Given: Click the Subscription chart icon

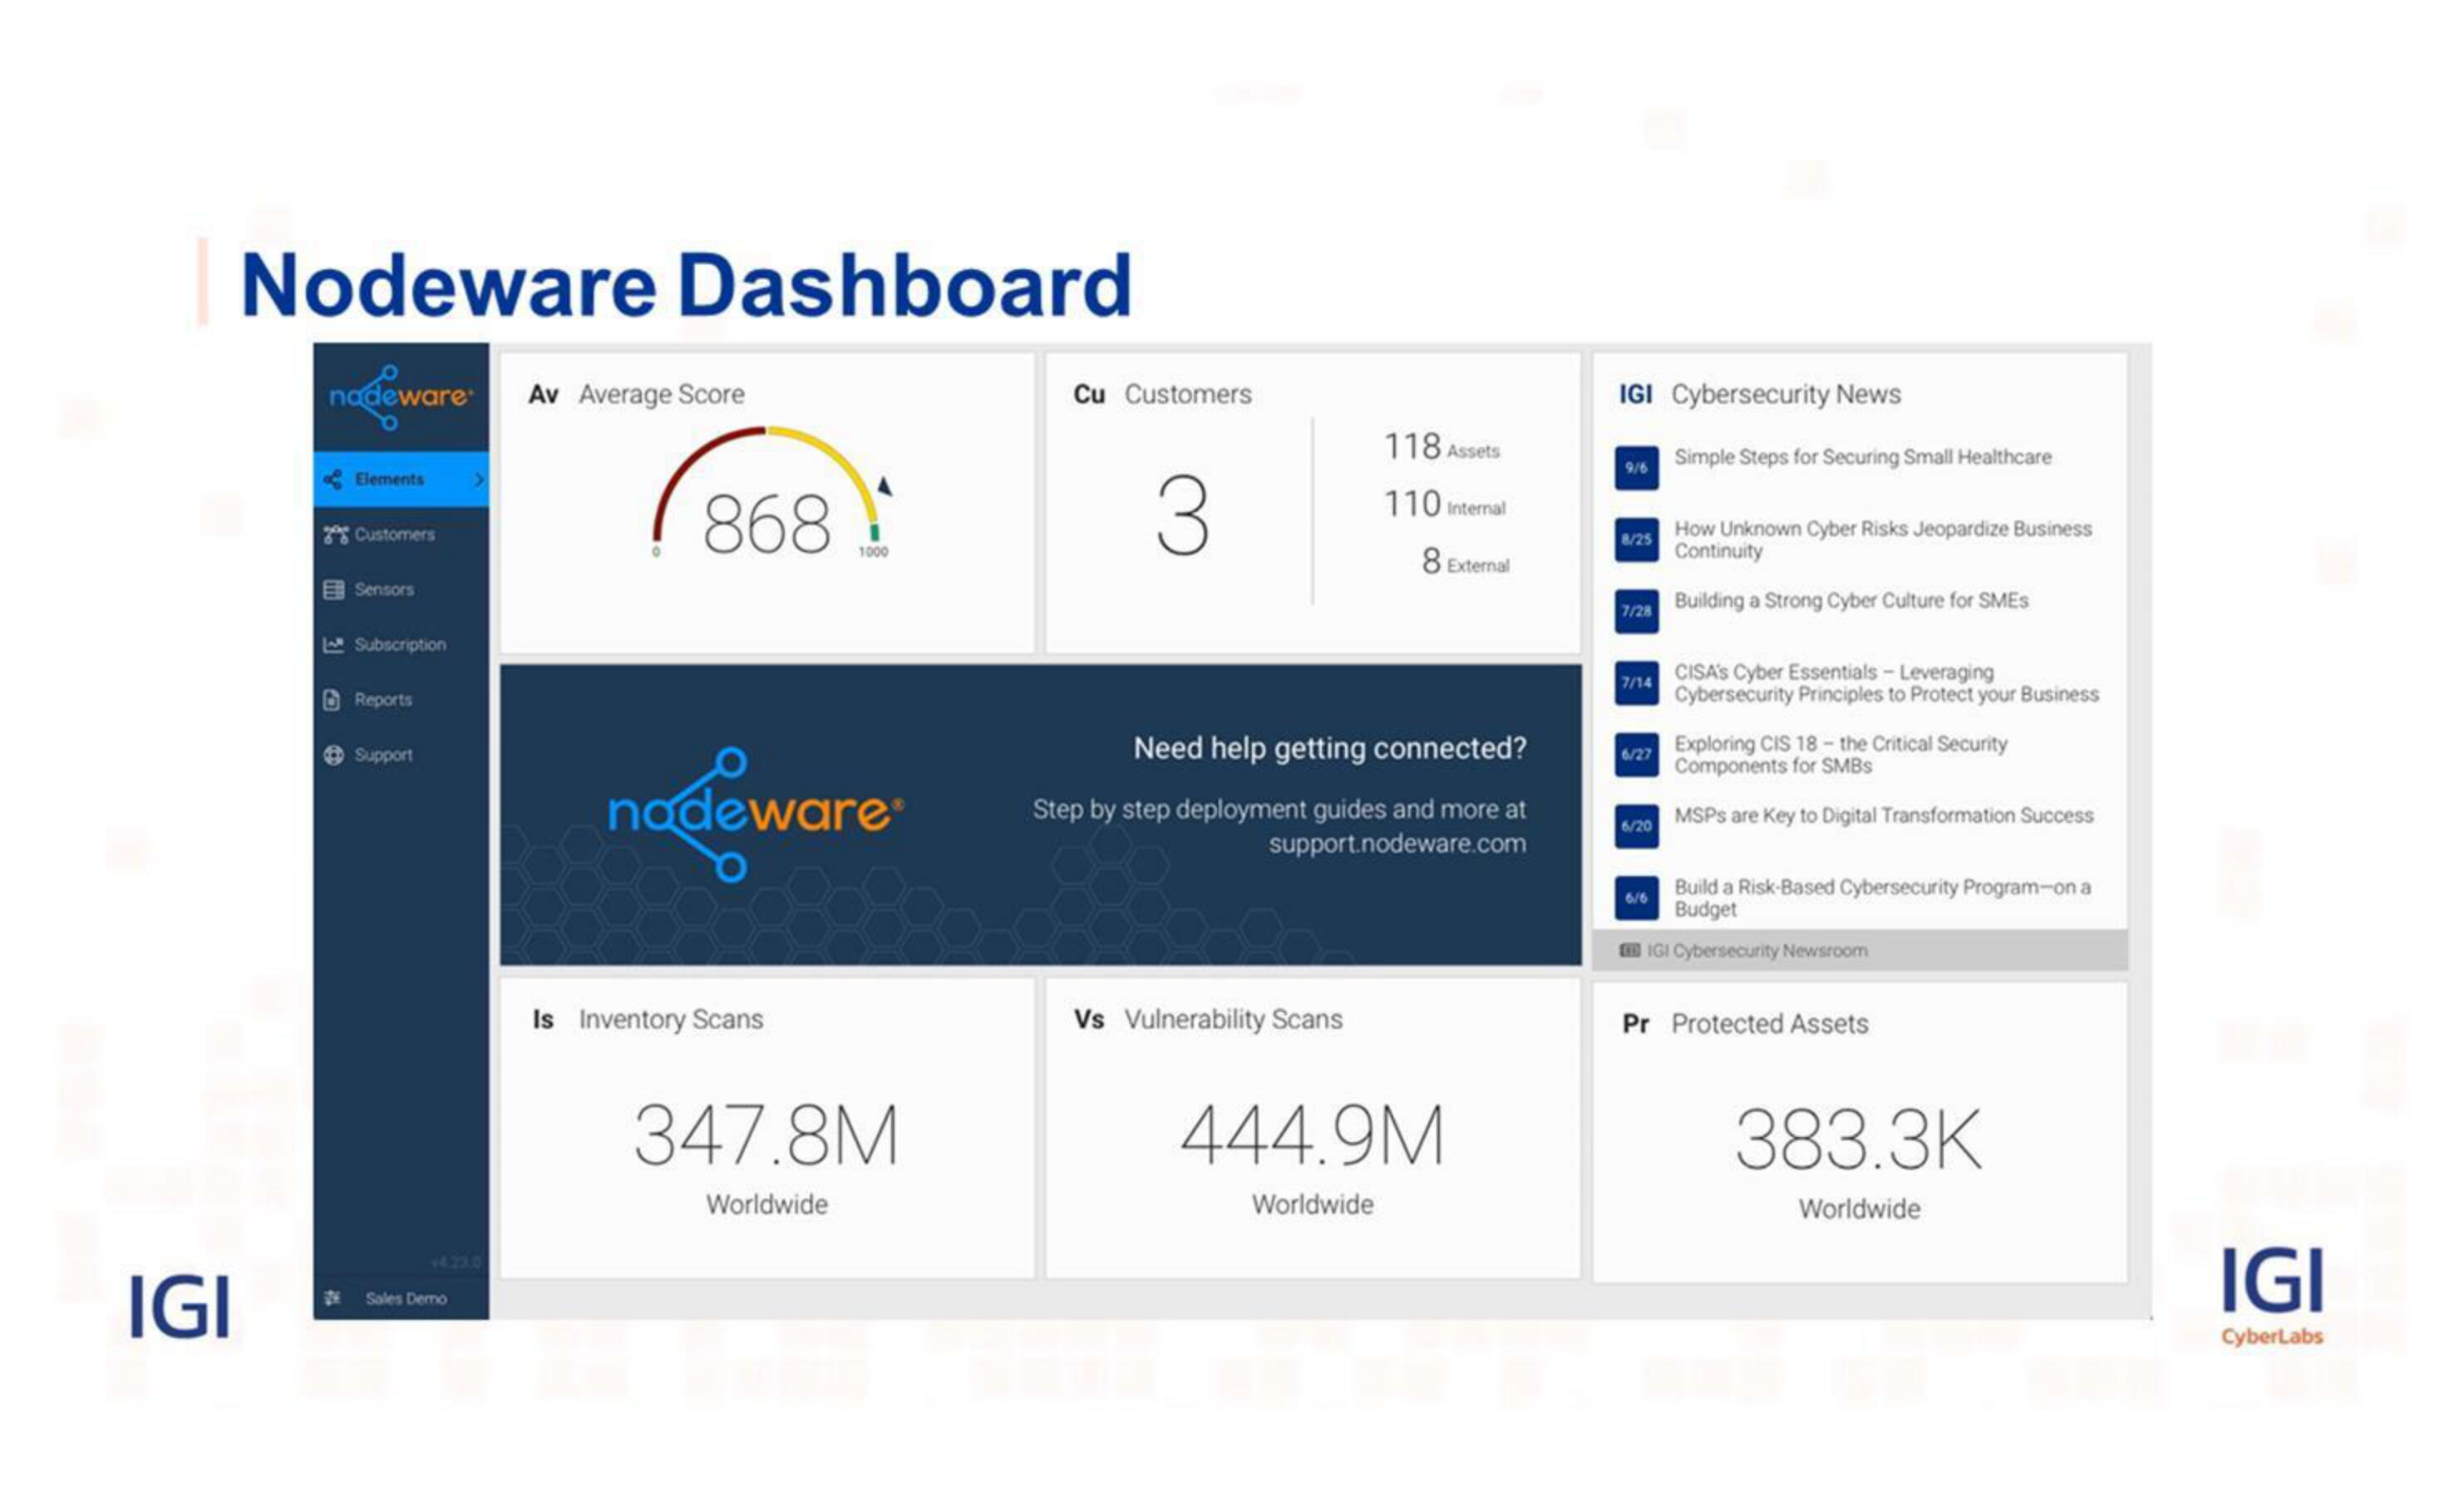Looking at the screenshot, I should [334, 644].
